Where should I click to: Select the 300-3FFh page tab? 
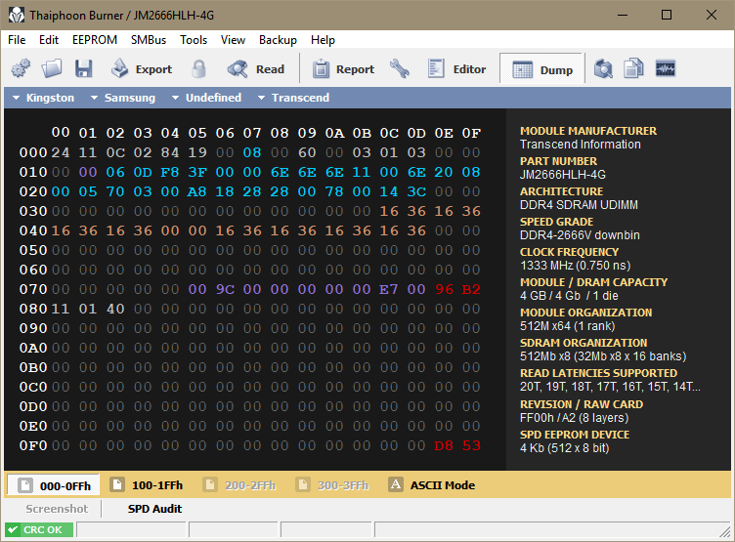pyautogui.click(x=332, y=484)
